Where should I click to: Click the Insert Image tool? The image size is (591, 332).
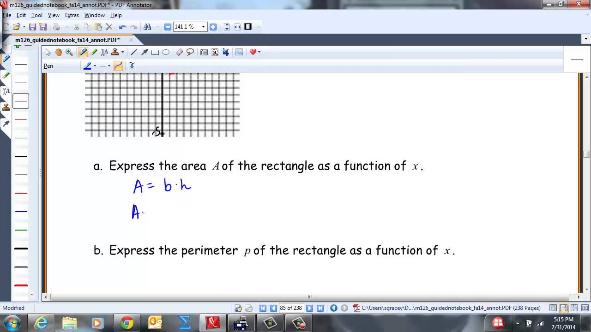pos(239,52)
